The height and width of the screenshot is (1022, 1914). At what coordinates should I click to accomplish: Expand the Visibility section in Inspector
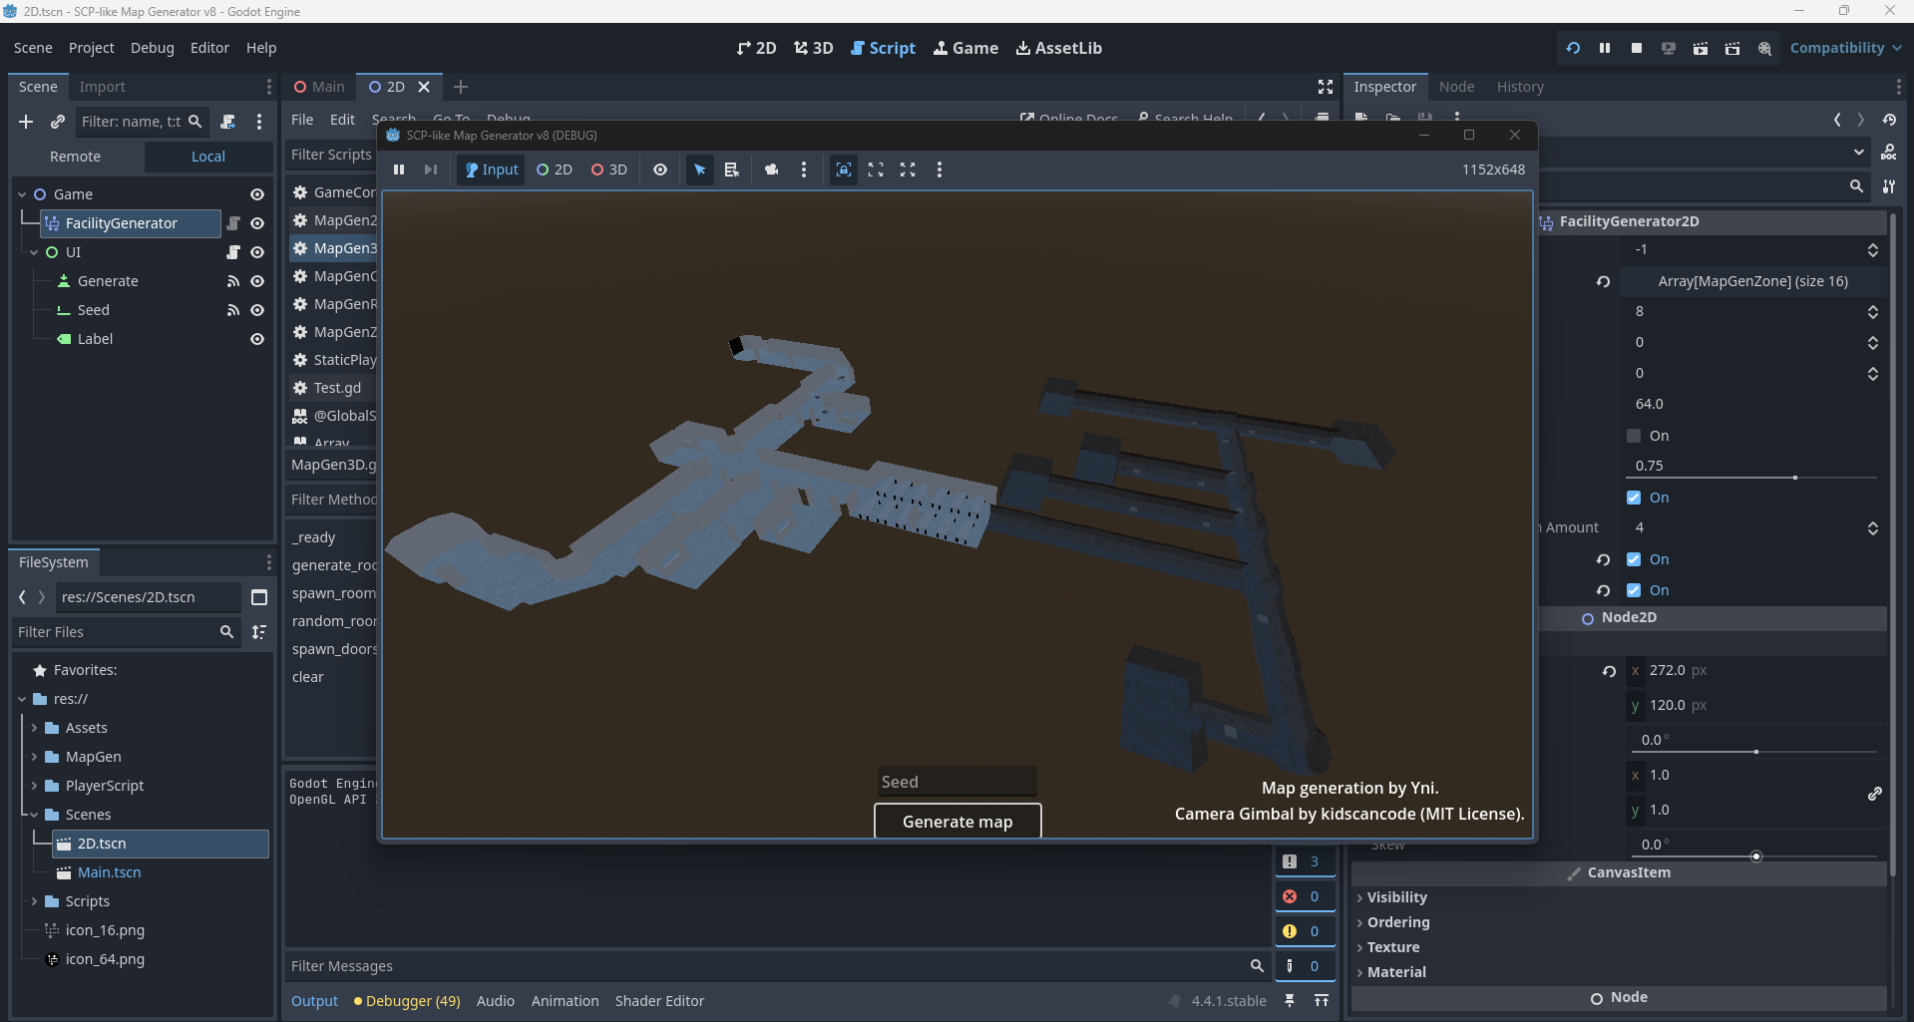1396,897
